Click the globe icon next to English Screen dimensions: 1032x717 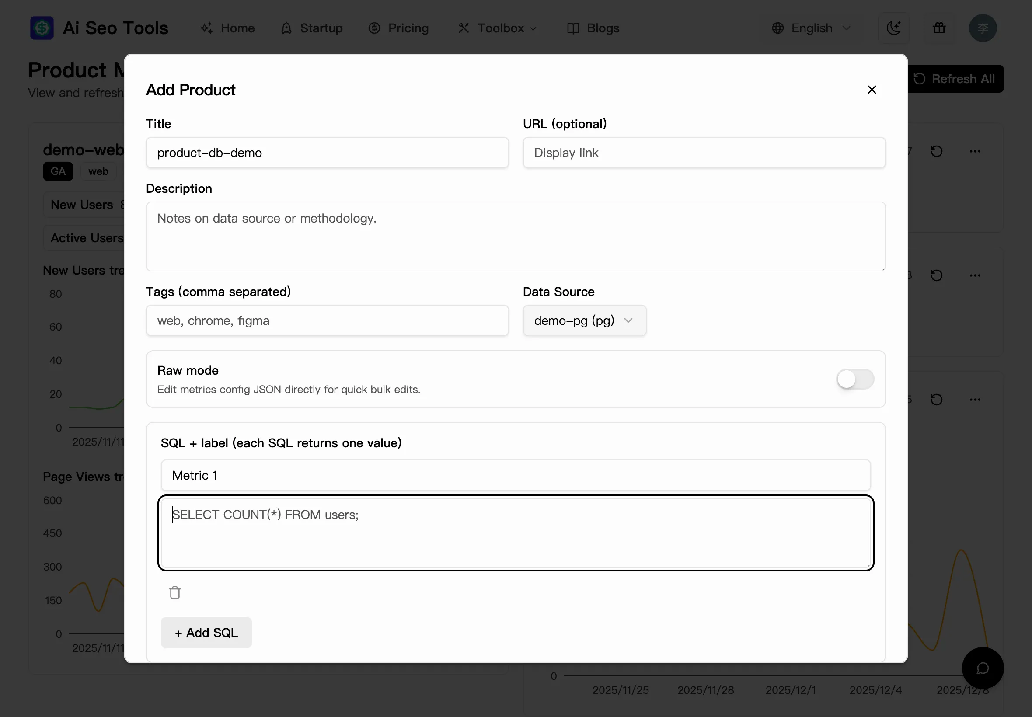point(777,28)
